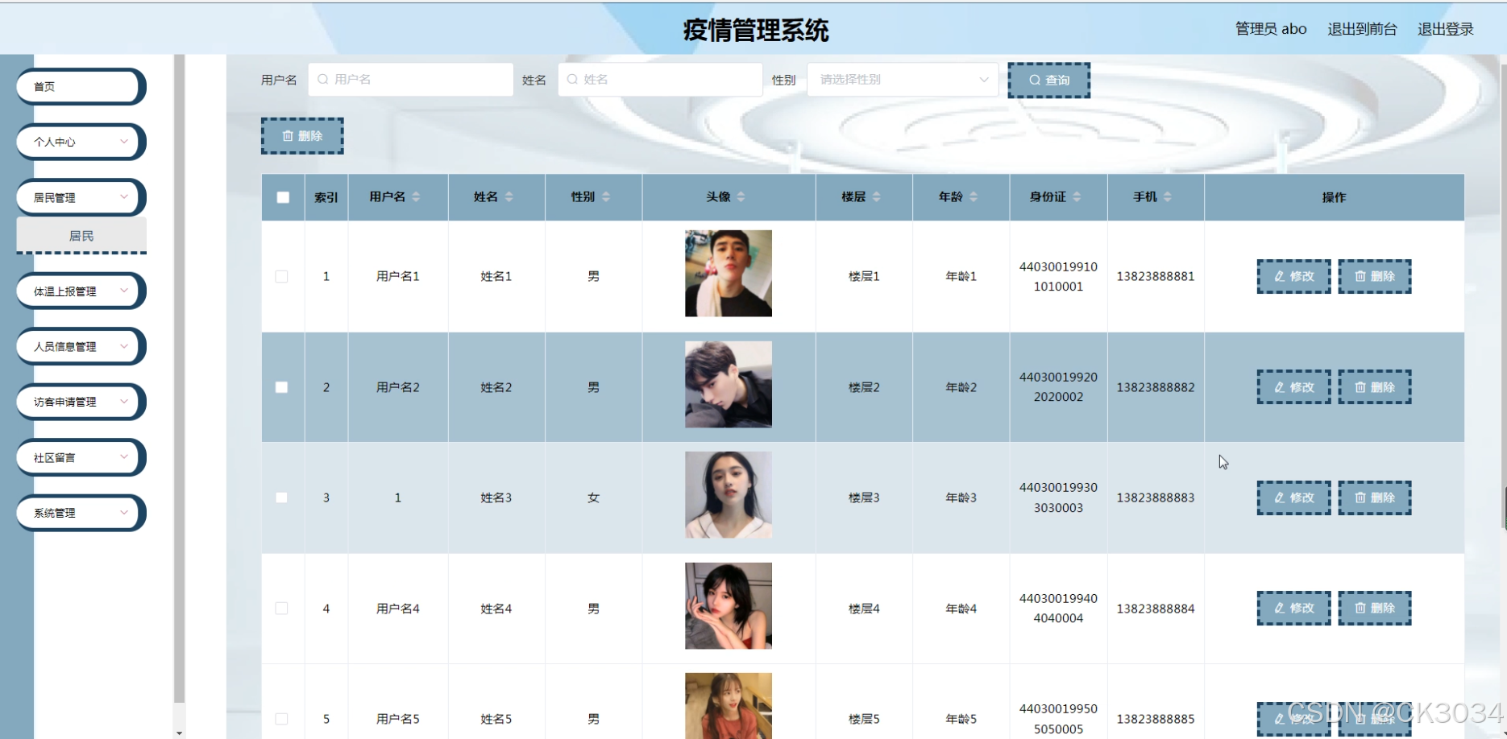Click the sort arrows on 身份证 column header
Viewport: 1507px width, 739px height.
(1077, 197)
